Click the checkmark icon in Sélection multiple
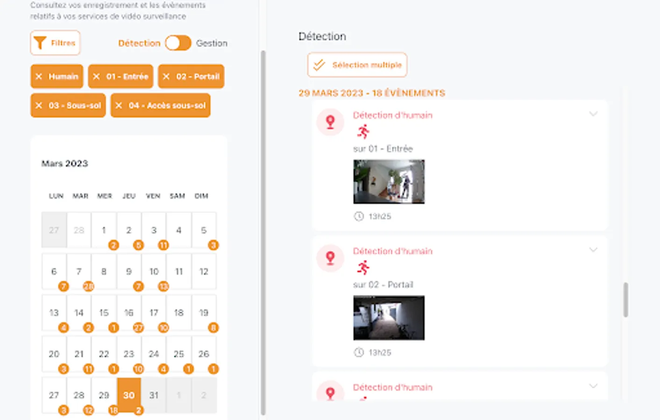The height and width of the screenshot is (420, 660). [319, 65]
